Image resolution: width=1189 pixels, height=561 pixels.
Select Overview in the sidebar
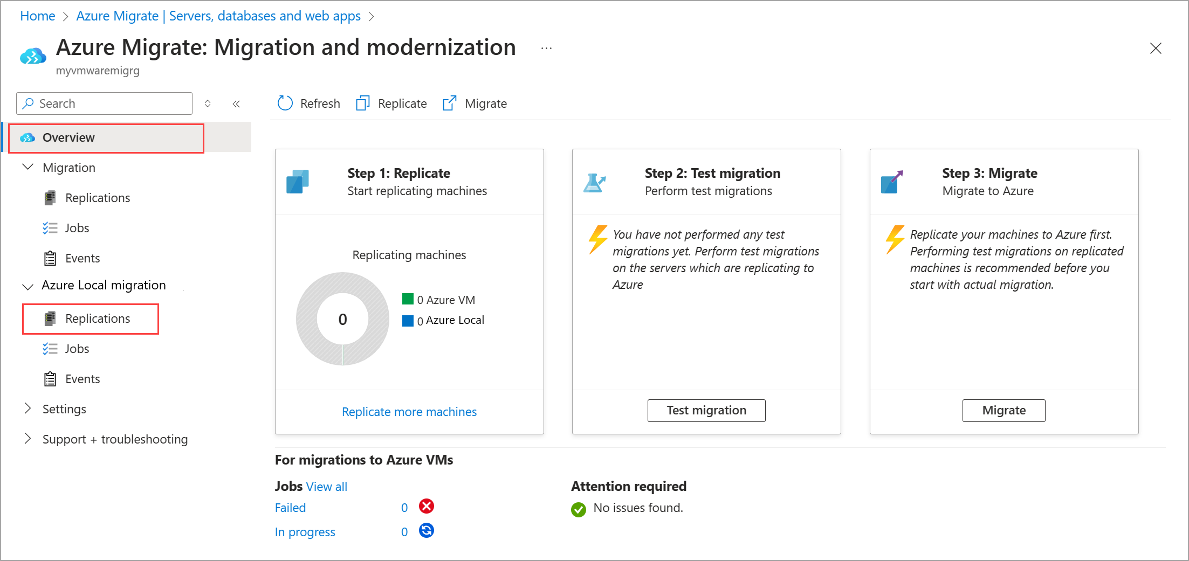pyautogui.click(x=68, y=137)
